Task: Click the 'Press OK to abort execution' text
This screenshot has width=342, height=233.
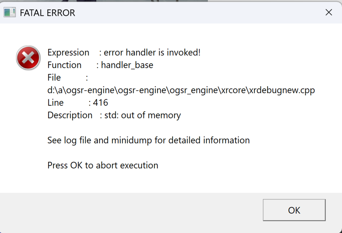Action: click(103, 165)
